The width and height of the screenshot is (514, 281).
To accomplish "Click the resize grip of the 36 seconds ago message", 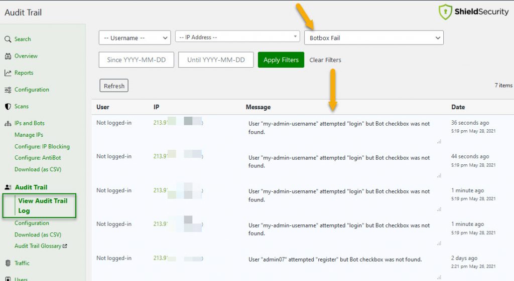I will (x=439, y=142).
